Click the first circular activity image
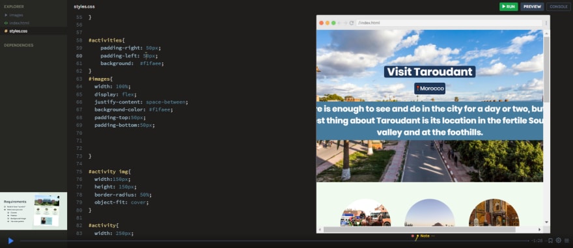This screenshot has width=573, height=248. [366, 213]
